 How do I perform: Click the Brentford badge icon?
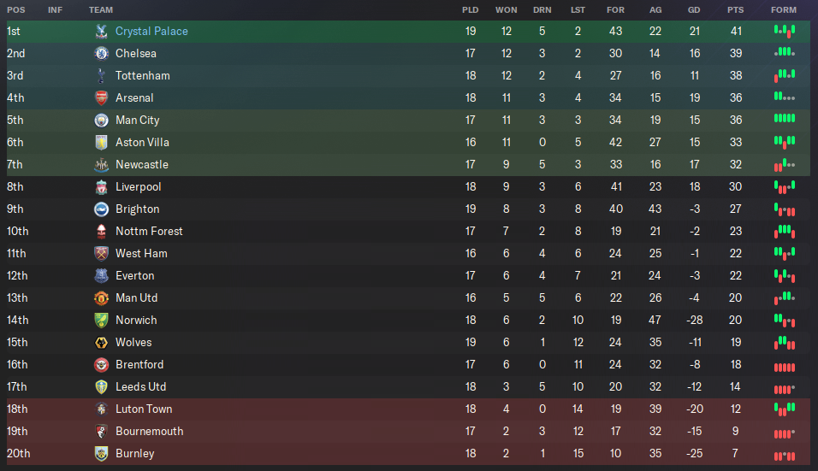[x=101, y=365]
